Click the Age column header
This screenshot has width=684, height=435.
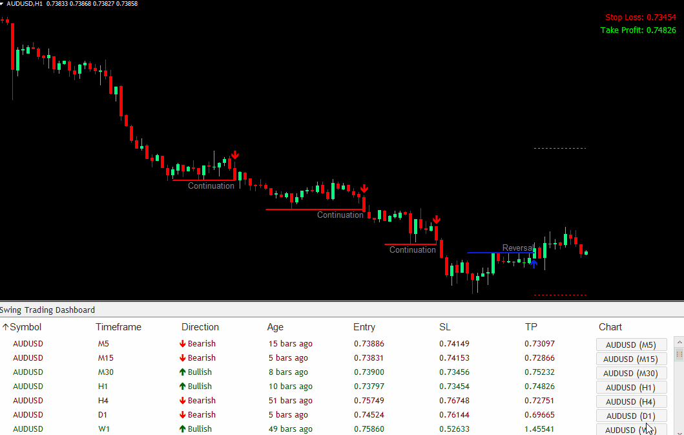[275, 327]
